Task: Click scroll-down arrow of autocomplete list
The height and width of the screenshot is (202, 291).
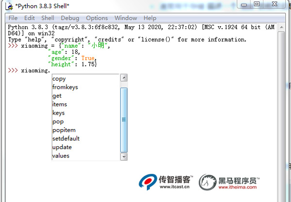Action: 124,156
